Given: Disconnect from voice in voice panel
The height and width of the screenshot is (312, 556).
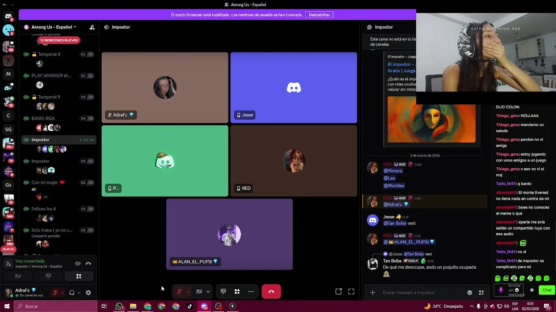Looking at the screenshot, I should [88, 263].
